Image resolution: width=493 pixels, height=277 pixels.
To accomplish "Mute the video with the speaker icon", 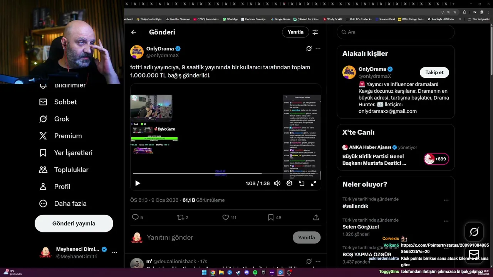I will coord(277,184).
